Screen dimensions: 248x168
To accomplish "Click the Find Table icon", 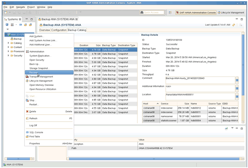I will pos(27,136).
